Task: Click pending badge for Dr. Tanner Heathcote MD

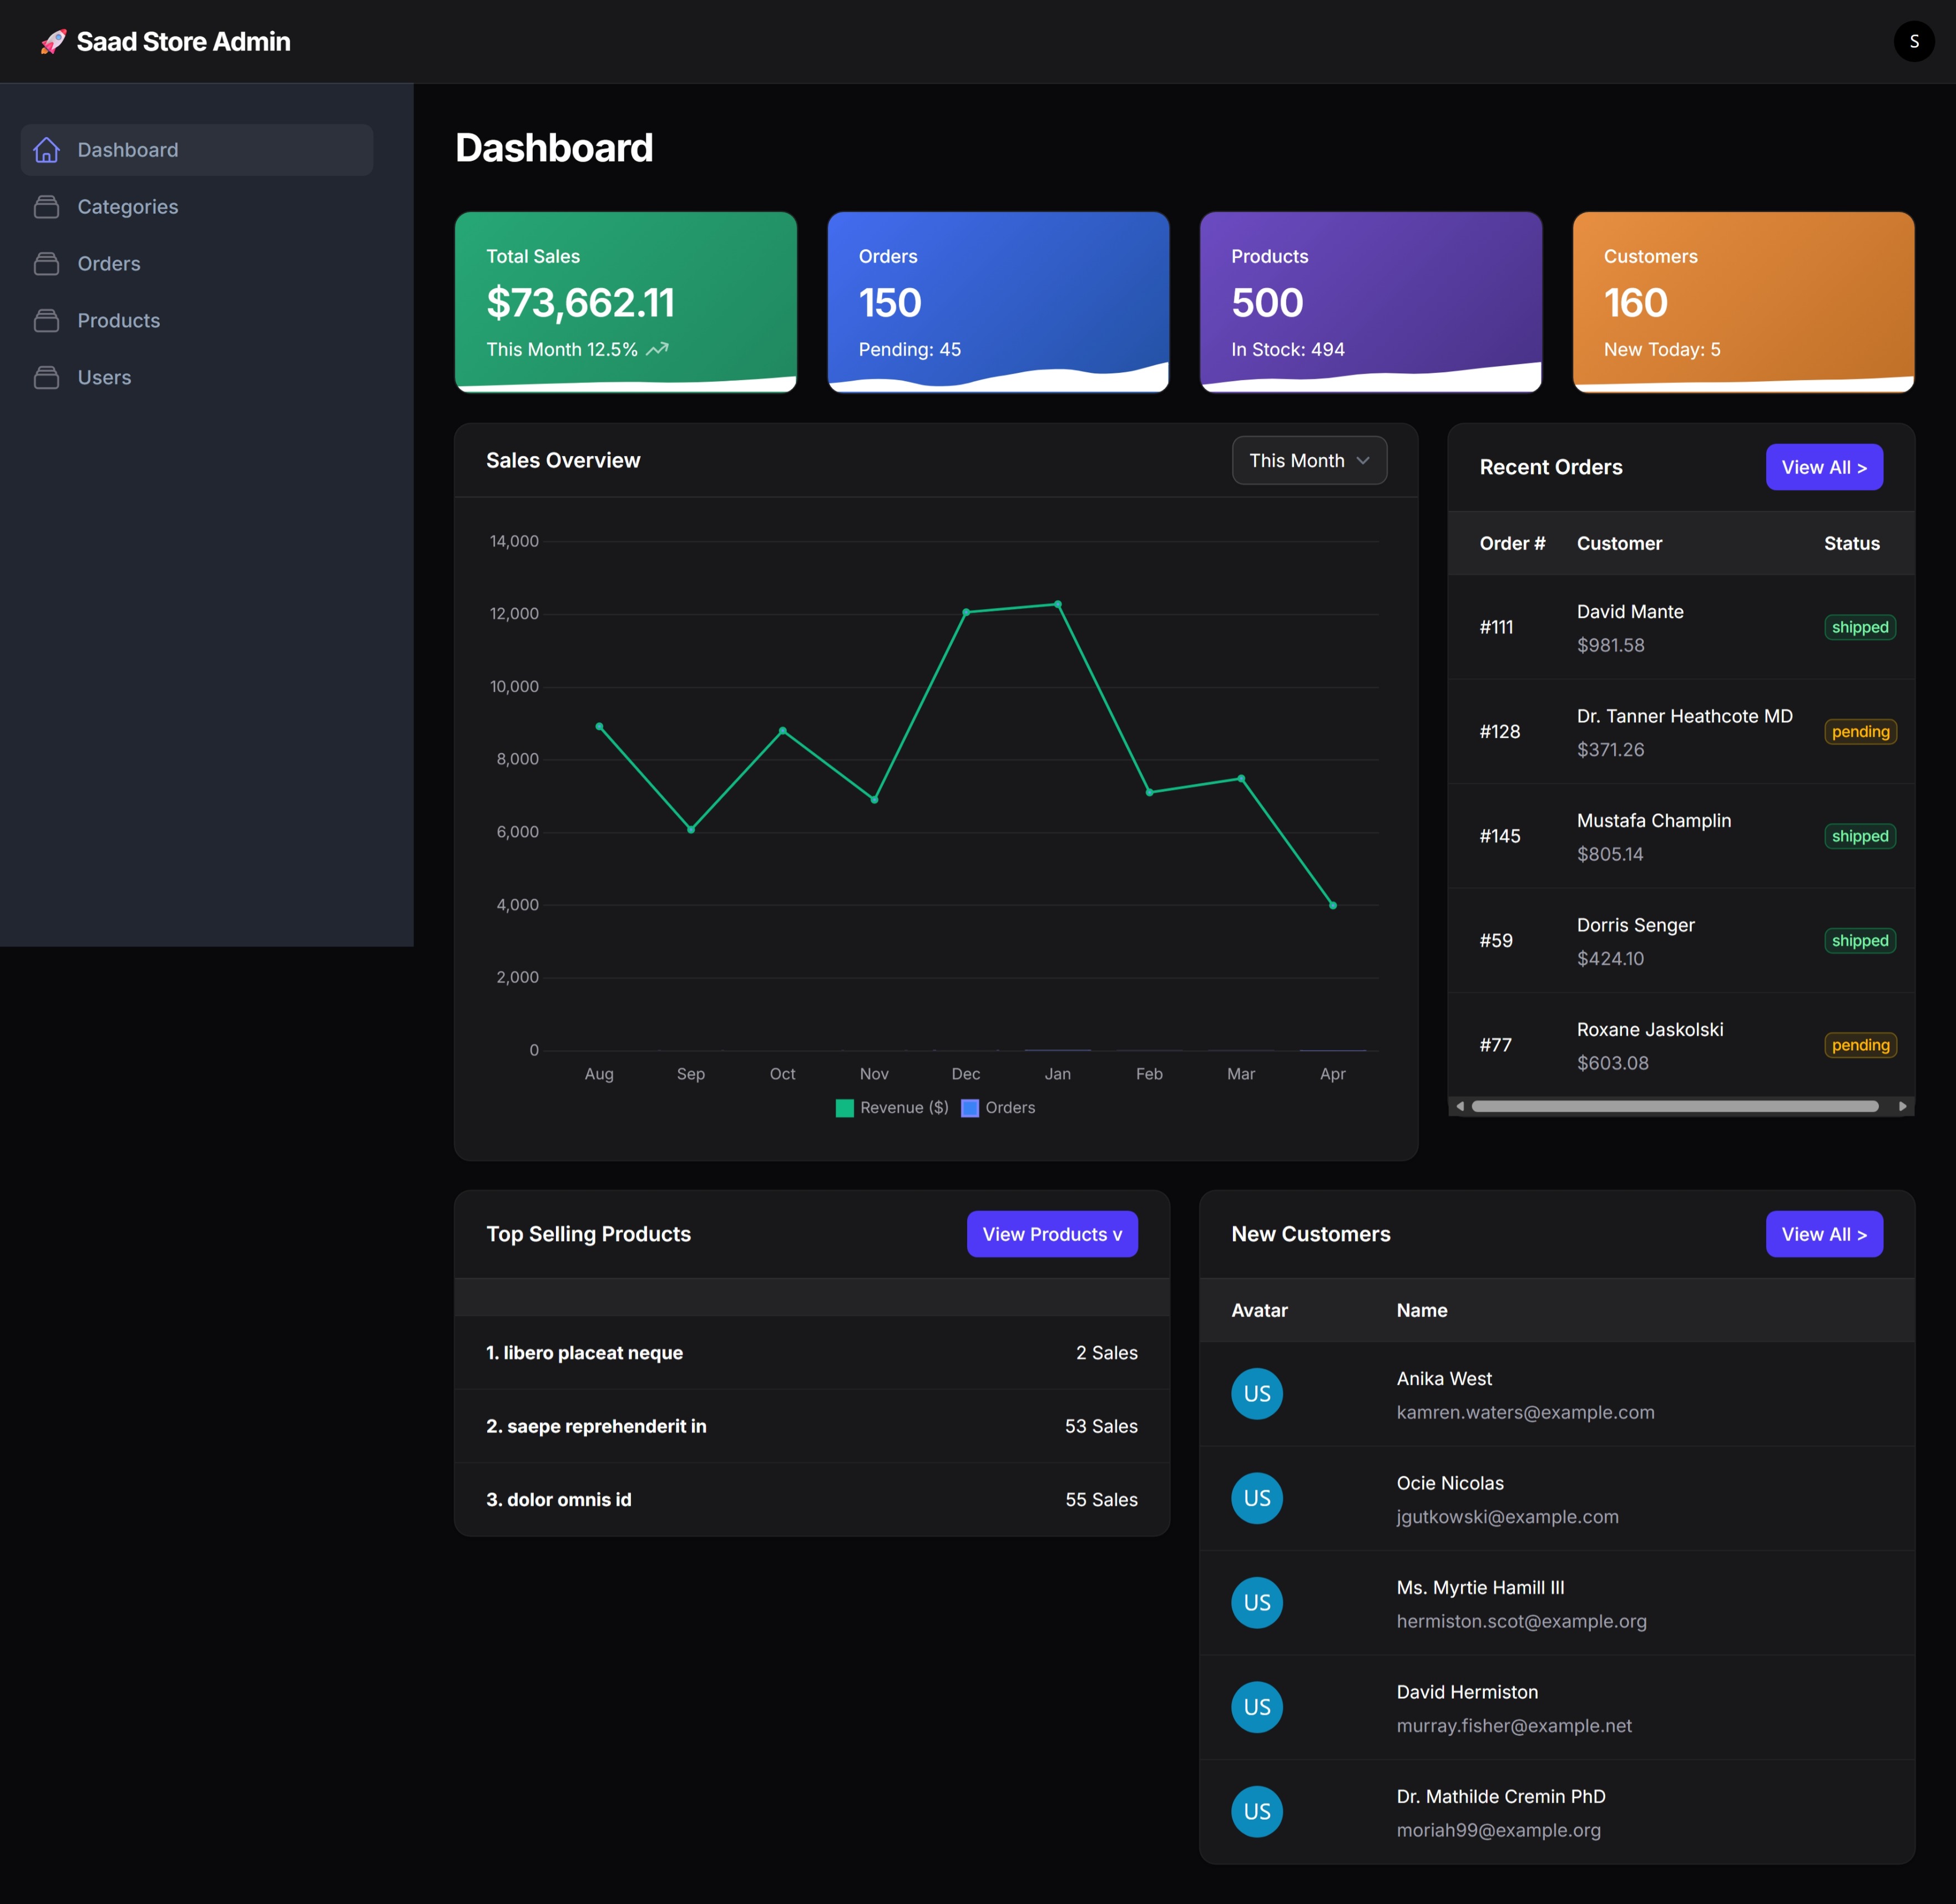Action: click(x=1860, y=731)
